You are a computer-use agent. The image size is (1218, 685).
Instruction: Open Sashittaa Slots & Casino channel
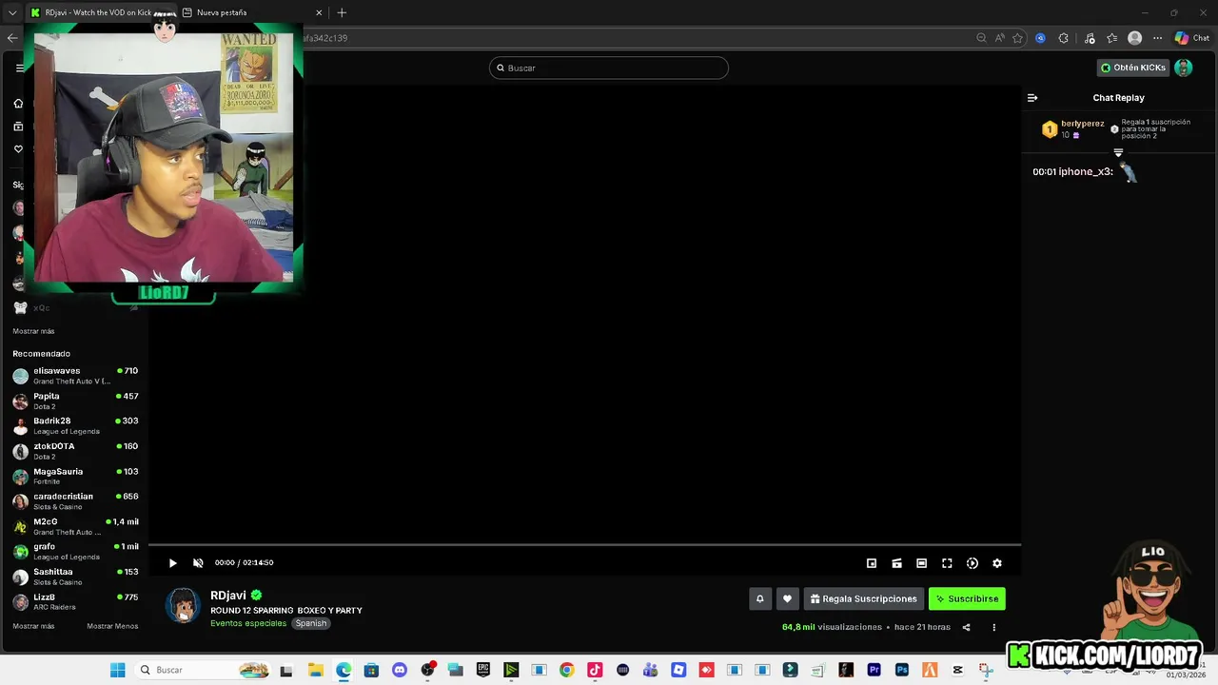[x=75, y=577]
